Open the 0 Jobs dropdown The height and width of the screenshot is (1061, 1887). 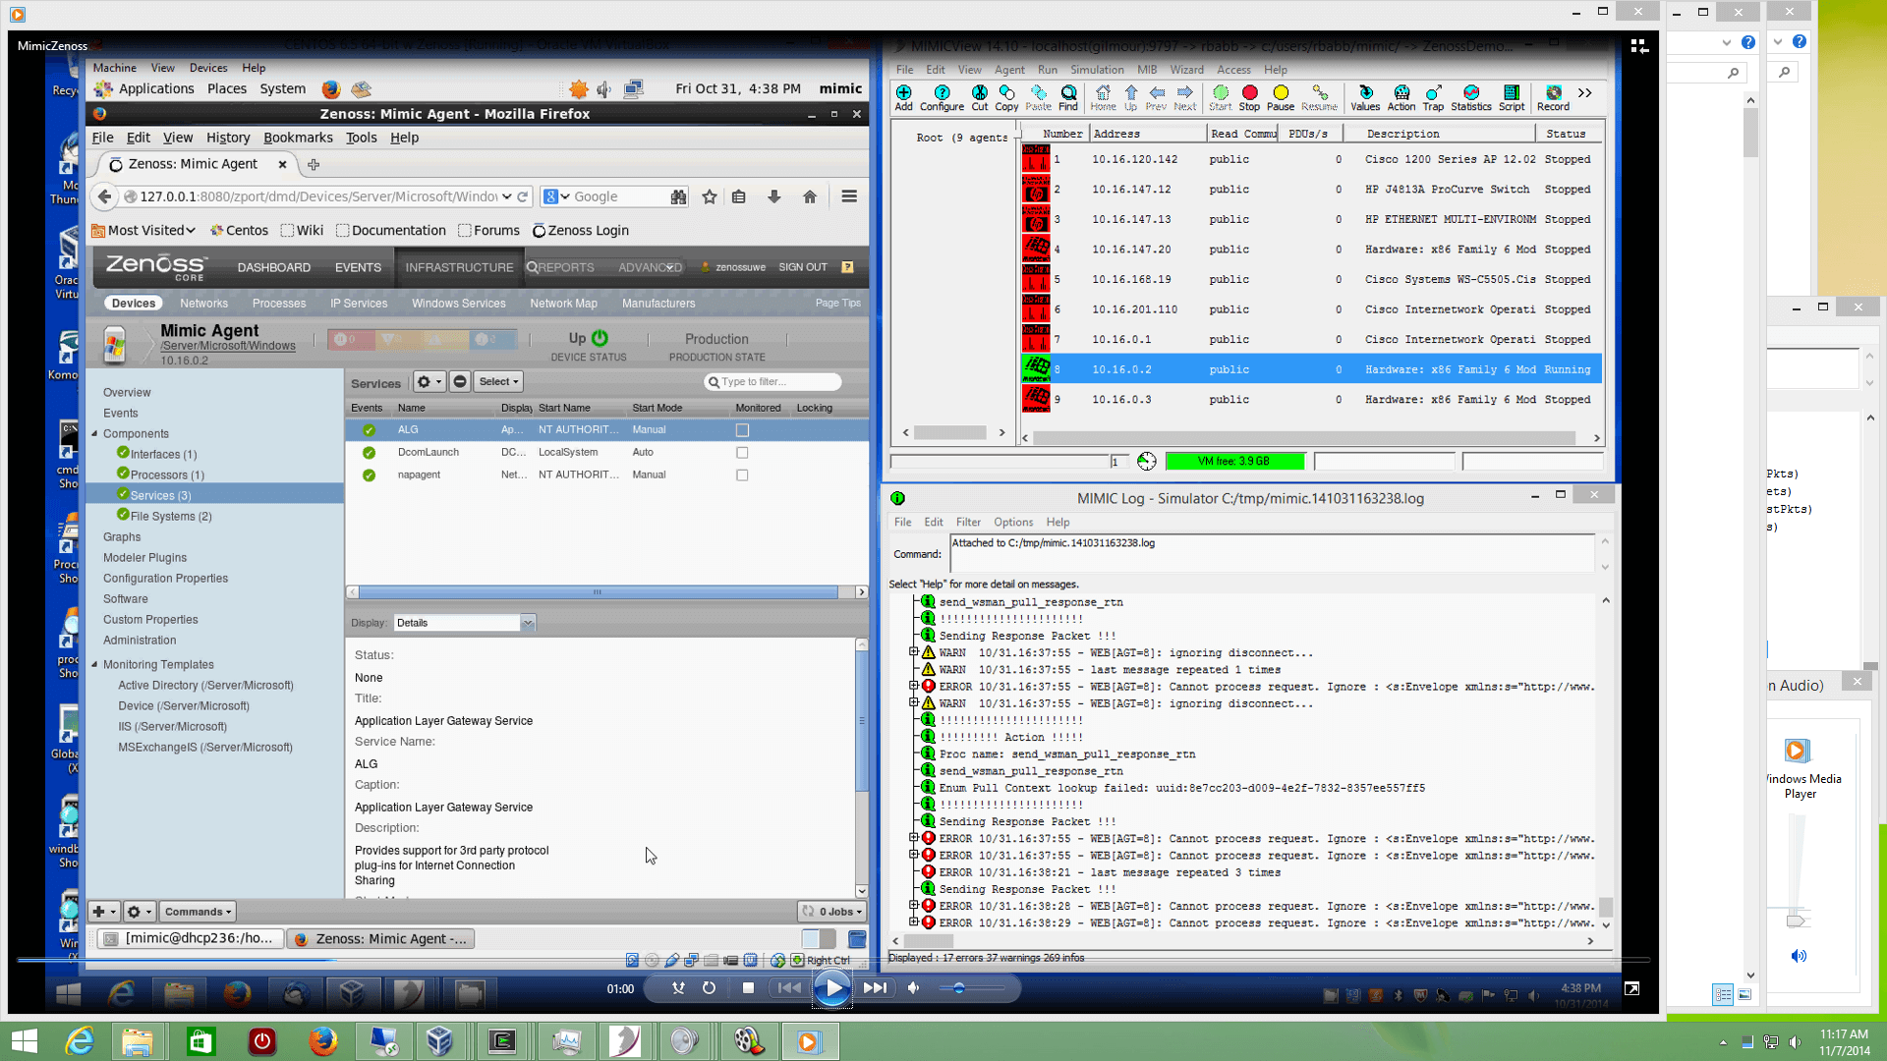pos(831,912)
